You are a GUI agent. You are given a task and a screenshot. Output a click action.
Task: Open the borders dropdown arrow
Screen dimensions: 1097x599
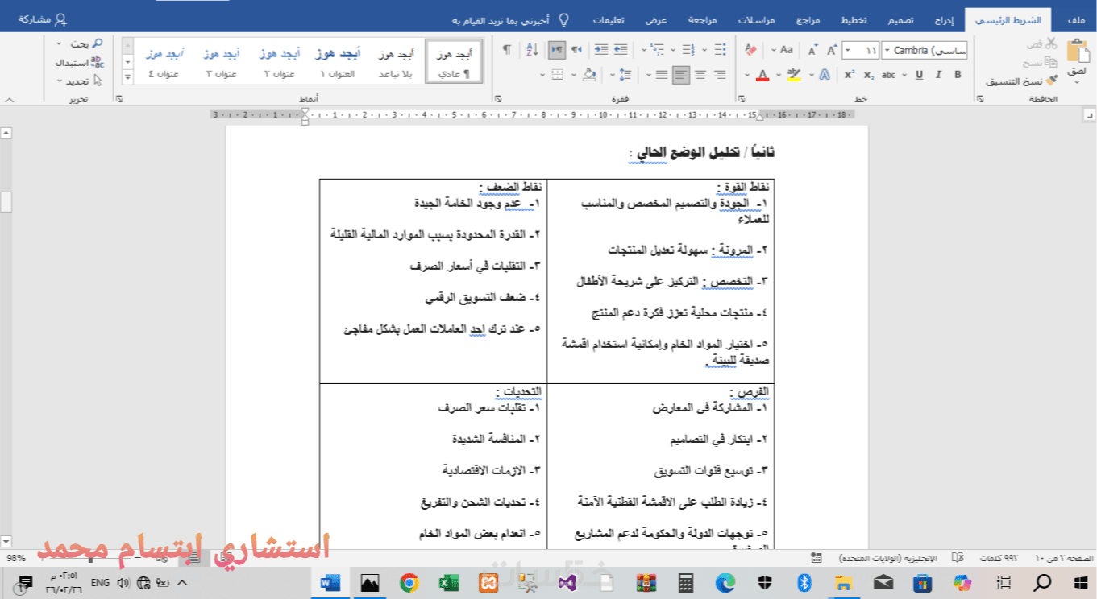point(544,75)
